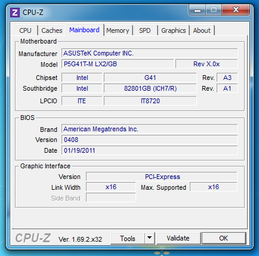Click the ITE LPCIO vendor field
259x256 pixels.
click(82, 101)
